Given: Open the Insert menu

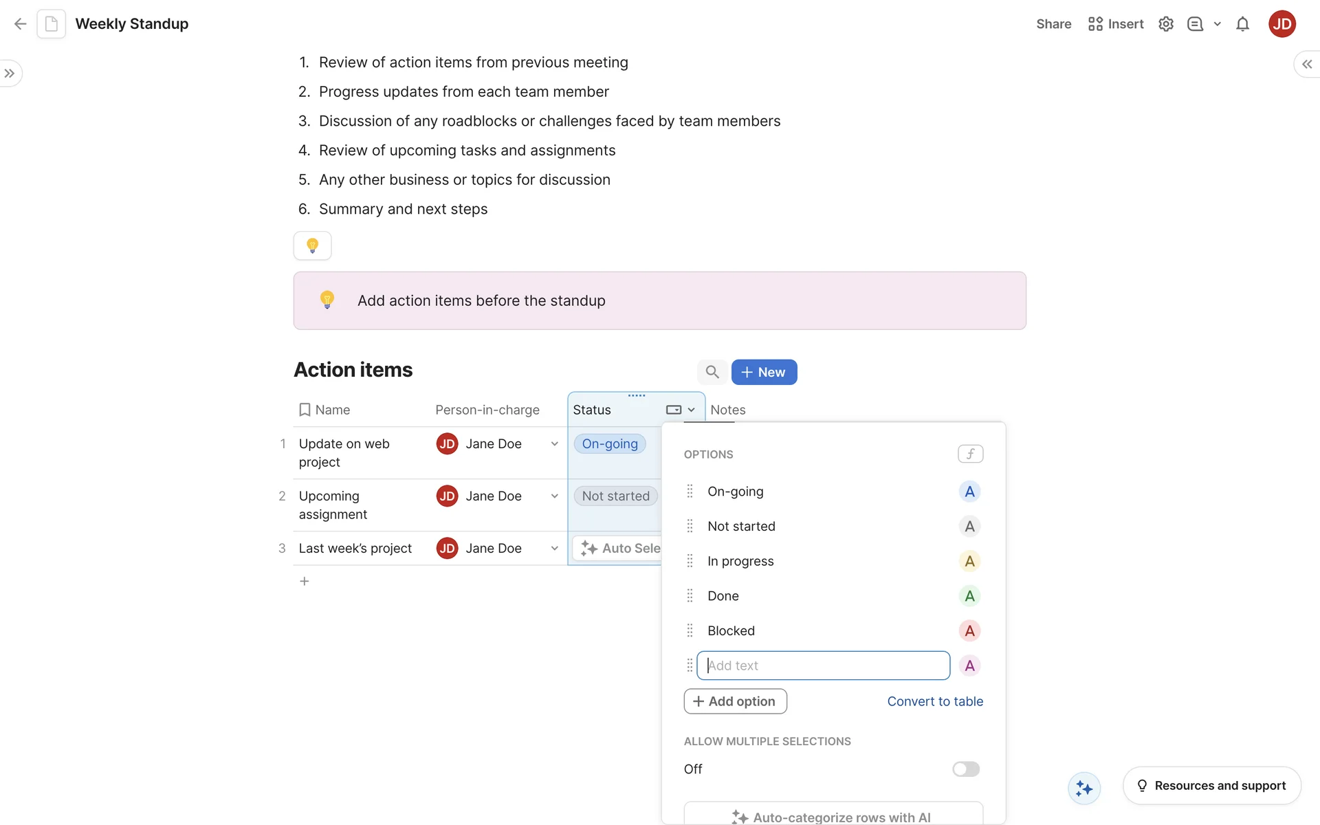Looking at the screenshot, I should (x=1116, y=24).
